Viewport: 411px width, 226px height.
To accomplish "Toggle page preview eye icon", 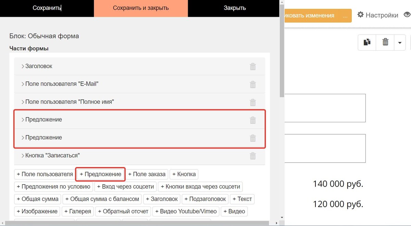I will coord(407,15).
